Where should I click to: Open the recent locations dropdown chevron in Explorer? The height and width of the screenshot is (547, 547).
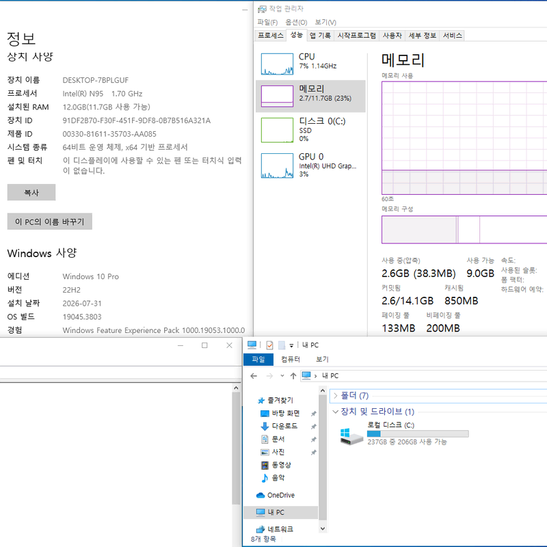point(282,375)
